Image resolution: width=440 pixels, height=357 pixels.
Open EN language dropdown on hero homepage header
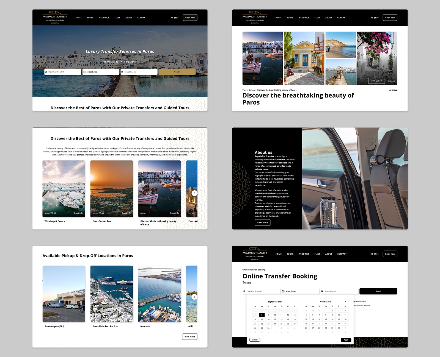[x=175, y=18]
